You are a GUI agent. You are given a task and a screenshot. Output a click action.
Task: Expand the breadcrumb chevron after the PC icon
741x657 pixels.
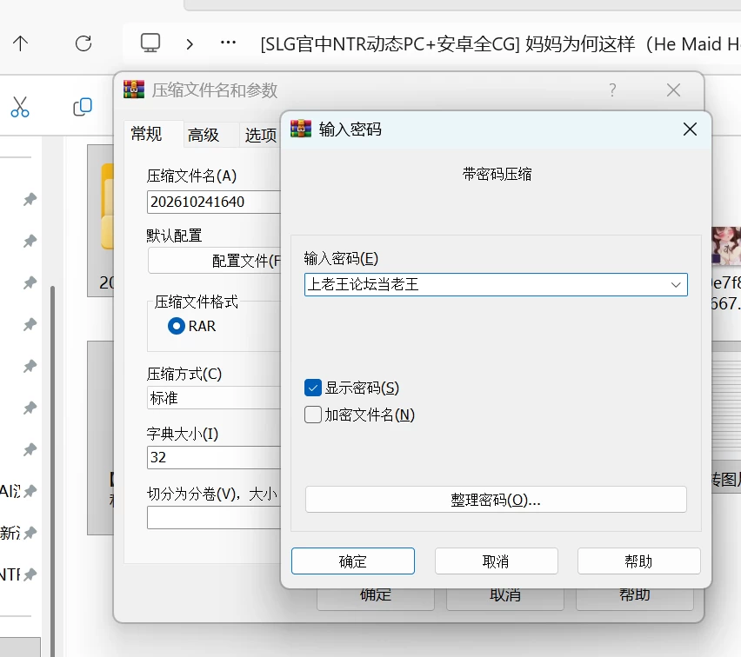(190, 44)
